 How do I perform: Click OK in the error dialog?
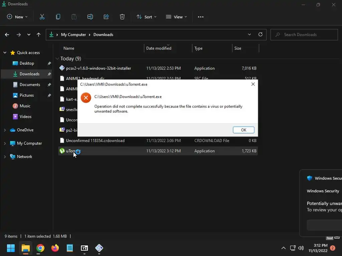243,130
